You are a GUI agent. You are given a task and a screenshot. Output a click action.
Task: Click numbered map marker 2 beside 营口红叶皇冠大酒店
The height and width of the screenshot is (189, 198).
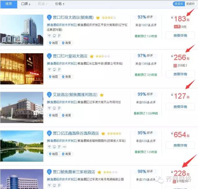click(x=49, y=56)
